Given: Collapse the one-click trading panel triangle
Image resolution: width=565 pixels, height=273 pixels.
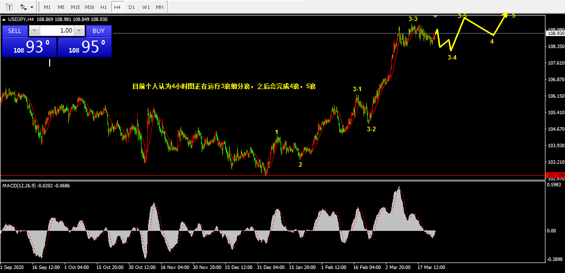Looking at the screenshot, I should tap(4, 20).
